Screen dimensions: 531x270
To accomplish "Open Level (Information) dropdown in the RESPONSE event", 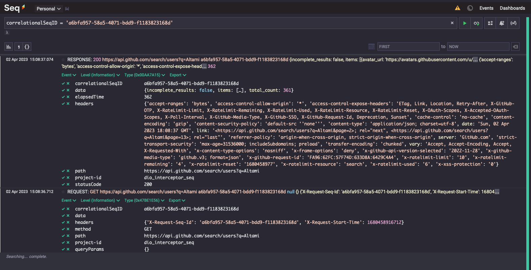I will point(100,75).
